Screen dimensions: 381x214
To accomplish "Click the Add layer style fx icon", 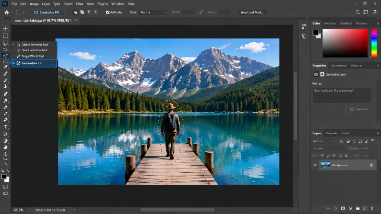I will (336, 208).
